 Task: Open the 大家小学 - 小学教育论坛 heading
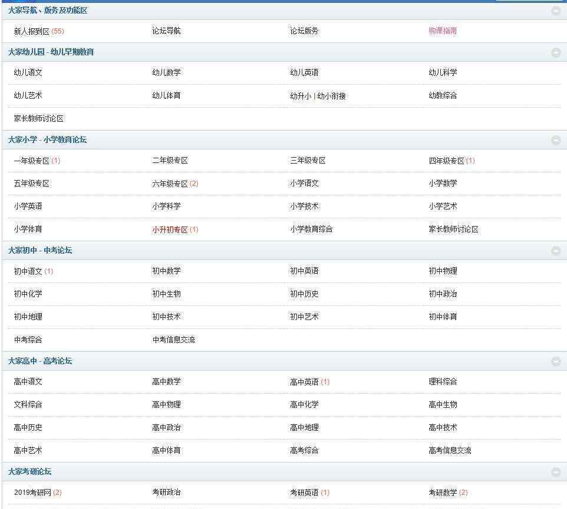[x=47, y=140]
